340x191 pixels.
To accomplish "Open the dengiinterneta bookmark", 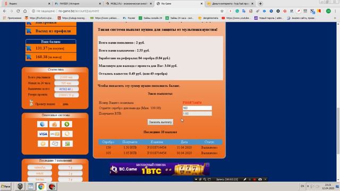I will (x=209, y=18).
